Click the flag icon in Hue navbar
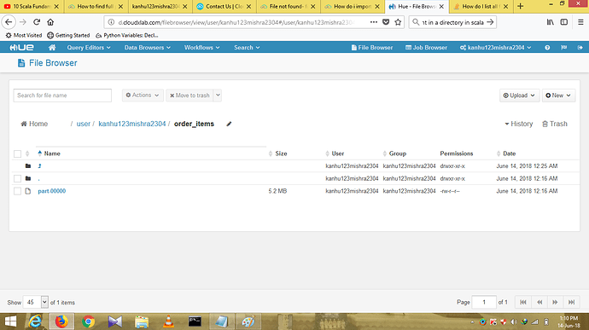Screen dimensions: 589x330 564,48
